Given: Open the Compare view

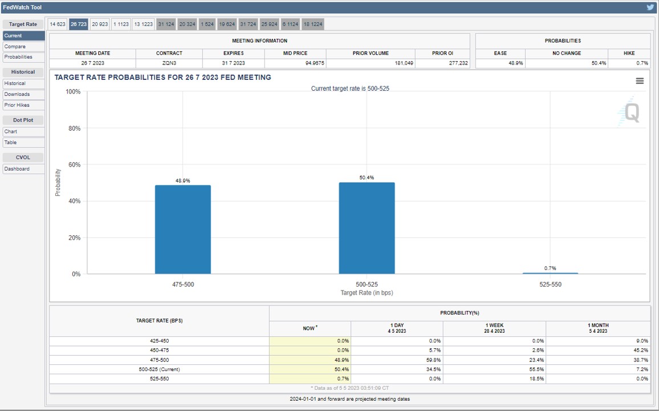Looking at the screenshot, I should coord(23,47).
